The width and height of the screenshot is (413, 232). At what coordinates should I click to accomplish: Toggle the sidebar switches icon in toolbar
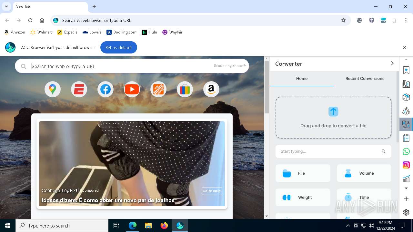click(383, 20)
